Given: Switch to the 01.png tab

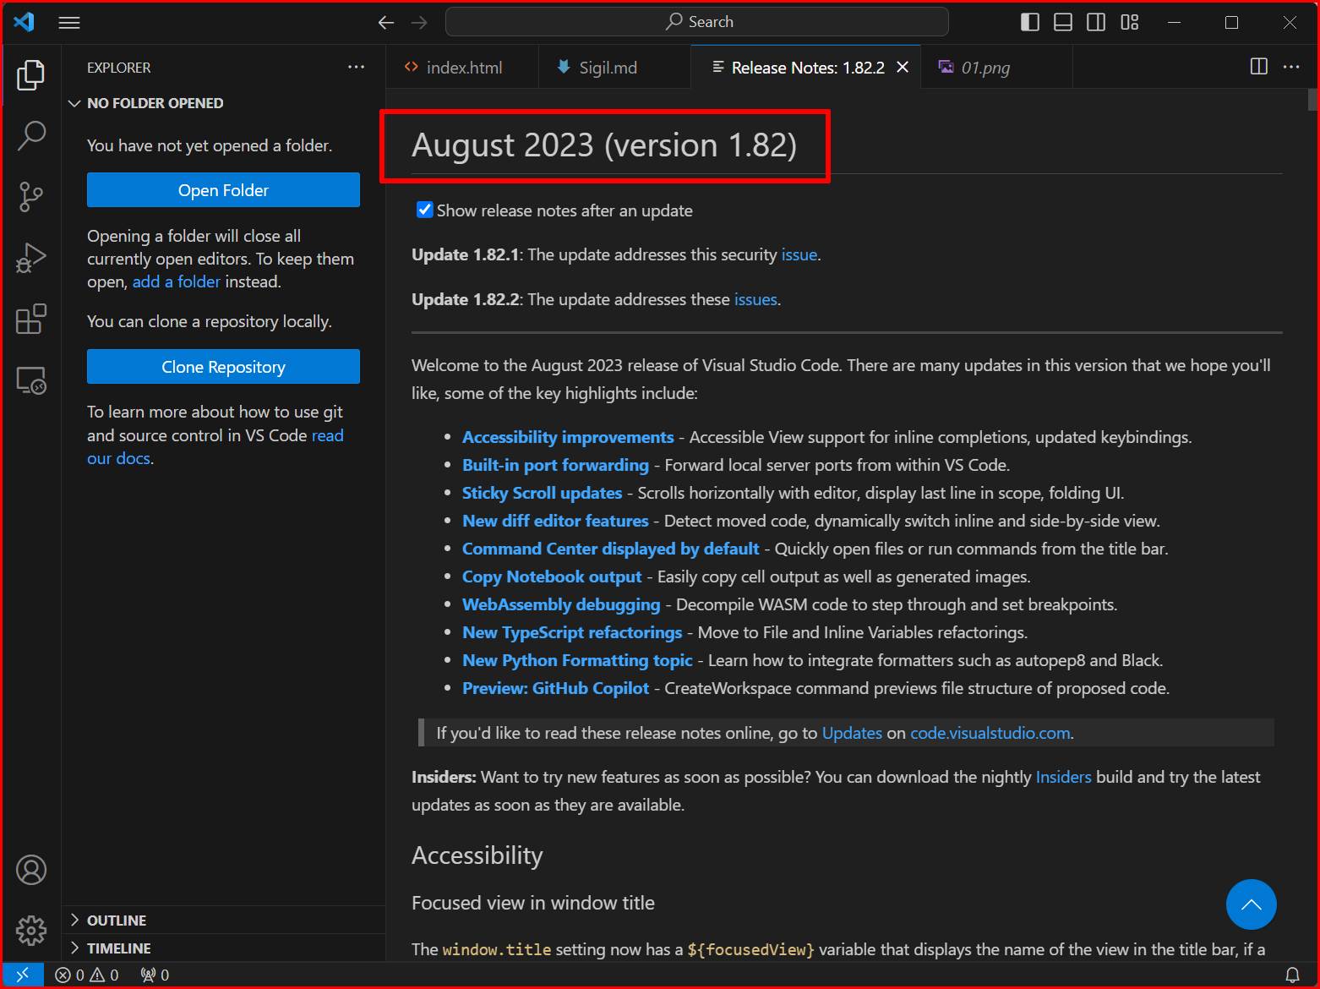Looking at the screenshot, I should click(996, 67).
